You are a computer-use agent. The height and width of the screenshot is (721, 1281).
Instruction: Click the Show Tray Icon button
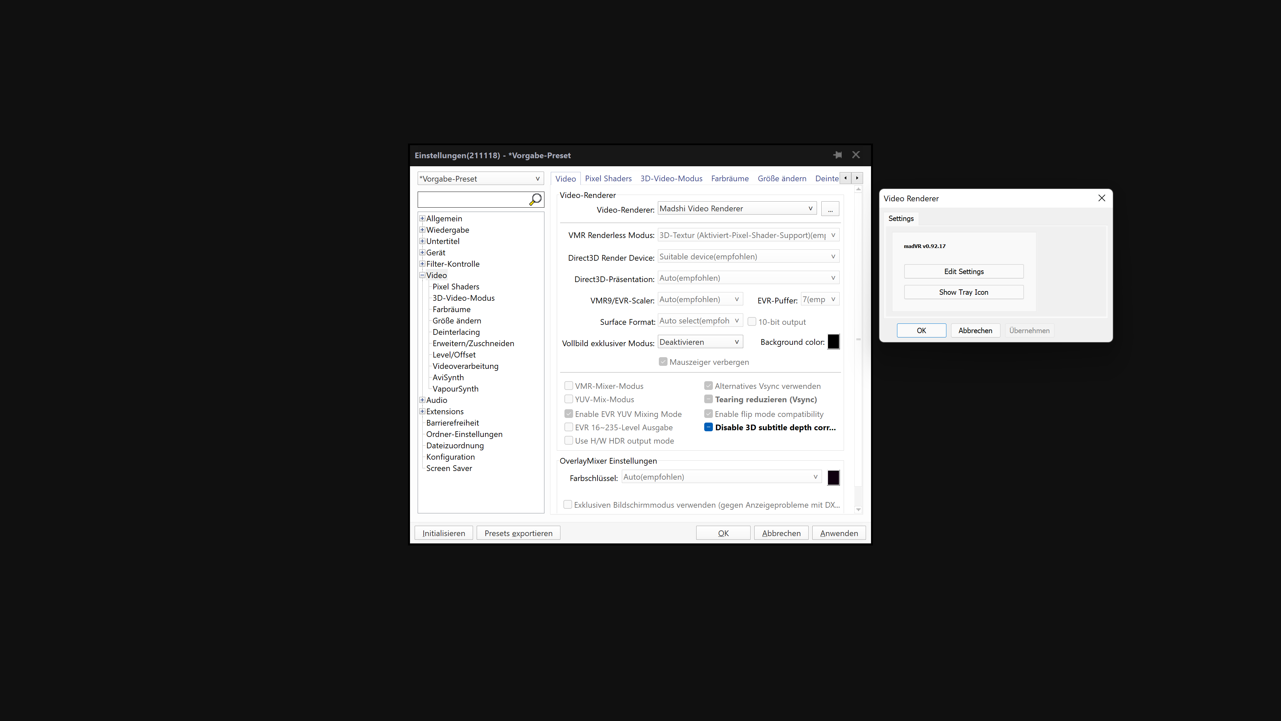click(963, 293)
